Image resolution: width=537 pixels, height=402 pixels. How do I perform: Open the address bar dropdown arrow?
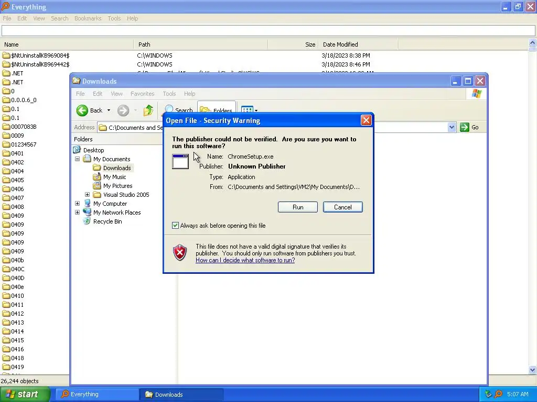pyautogui.click(x=452, y=127)
